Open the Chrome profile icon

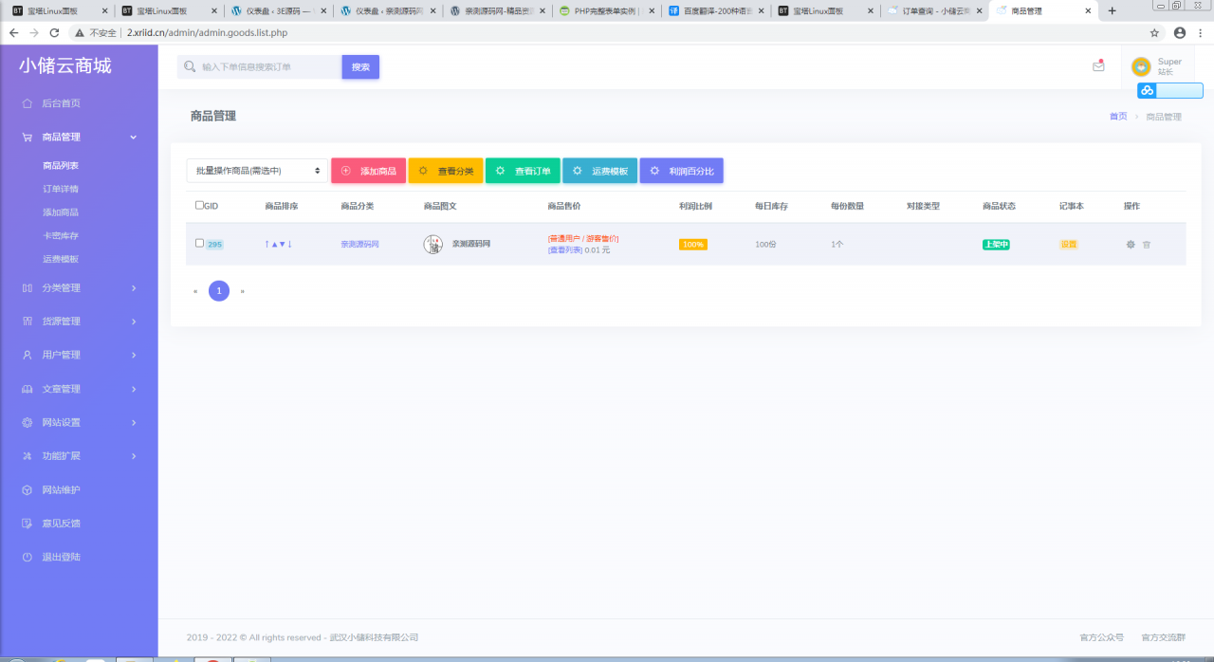pos(1180,32)
